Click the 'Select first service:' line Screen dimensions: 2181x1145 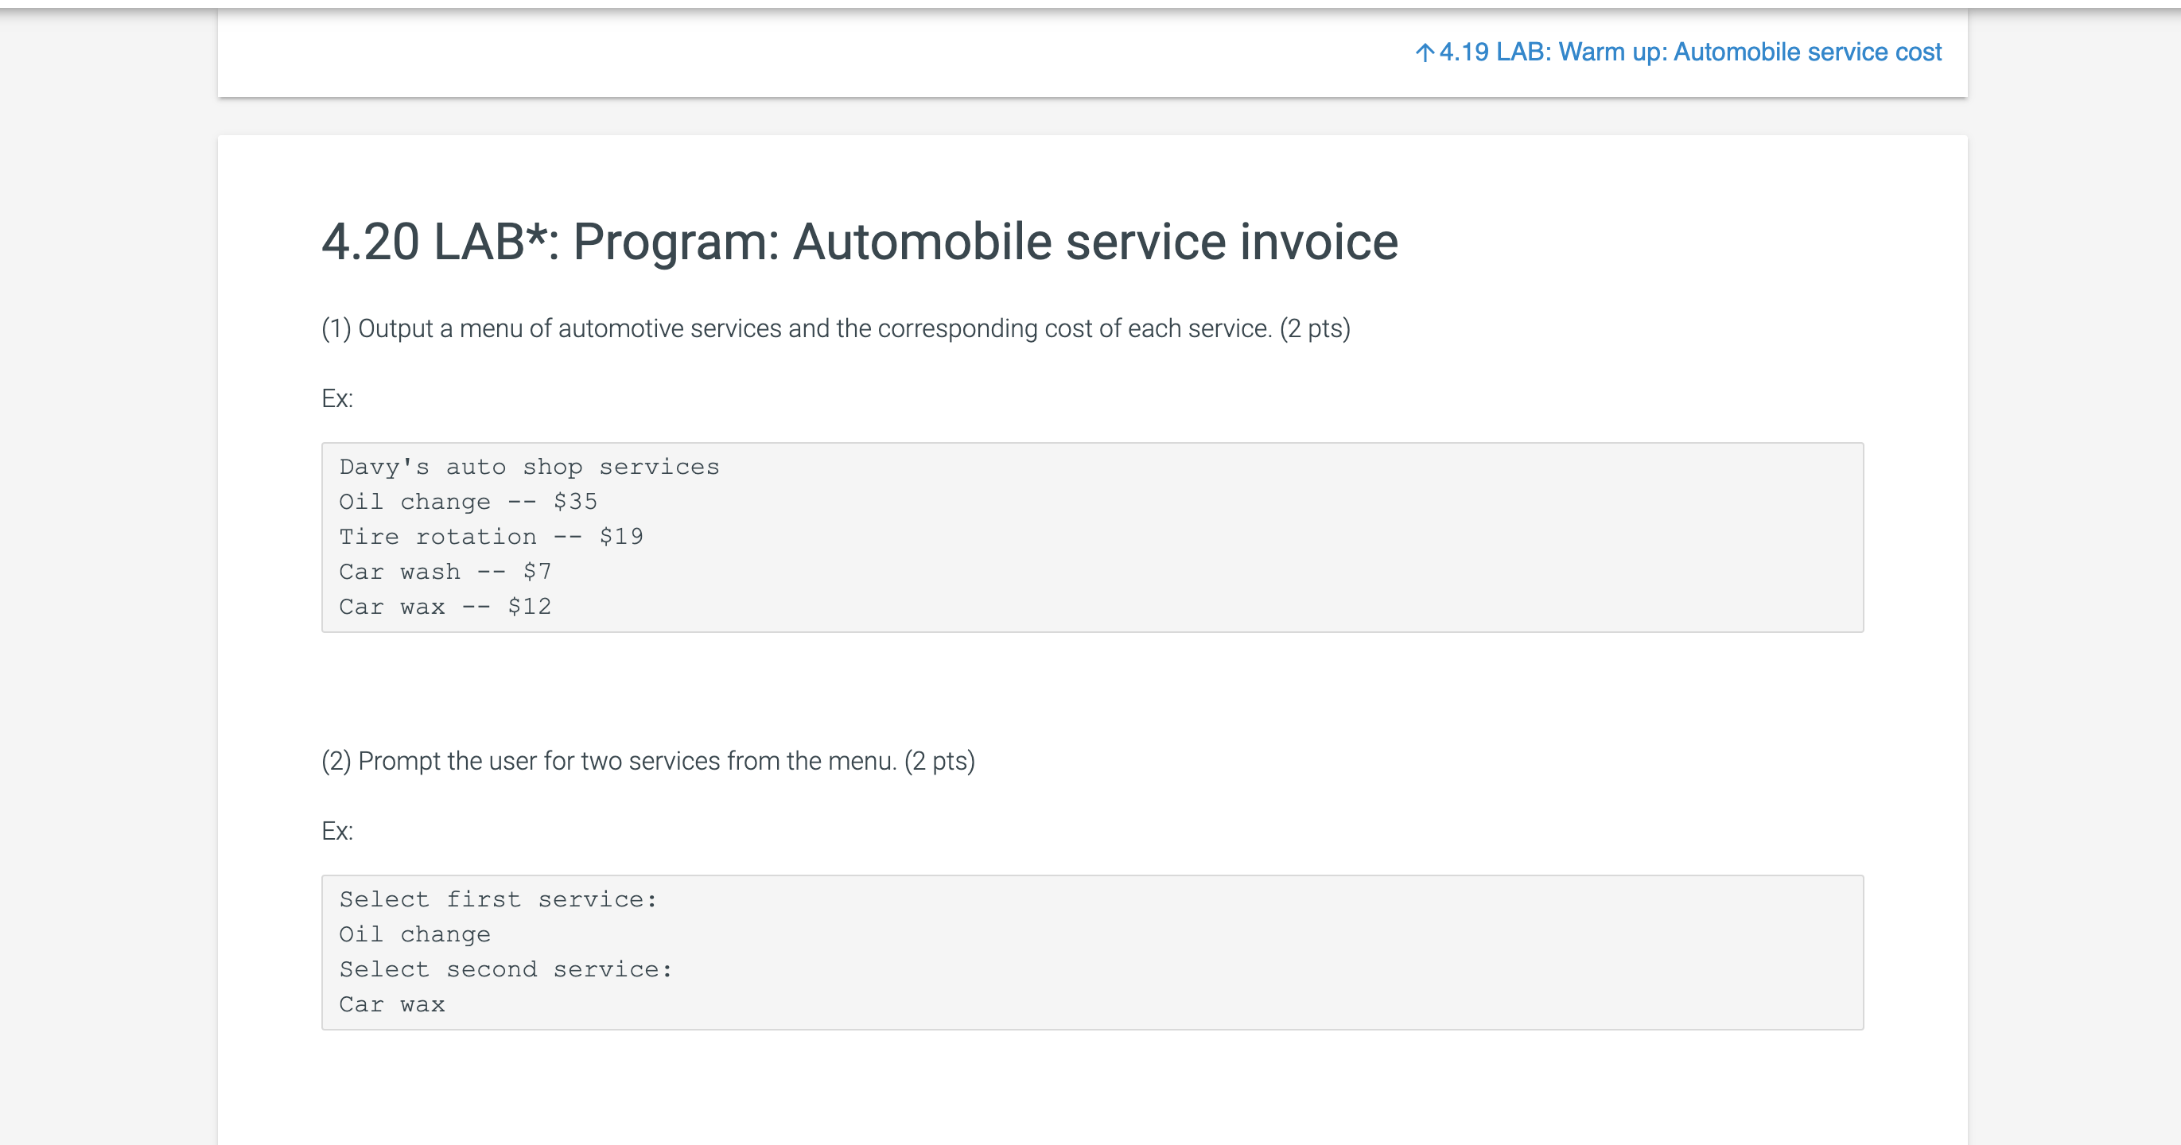pos(499,899)
